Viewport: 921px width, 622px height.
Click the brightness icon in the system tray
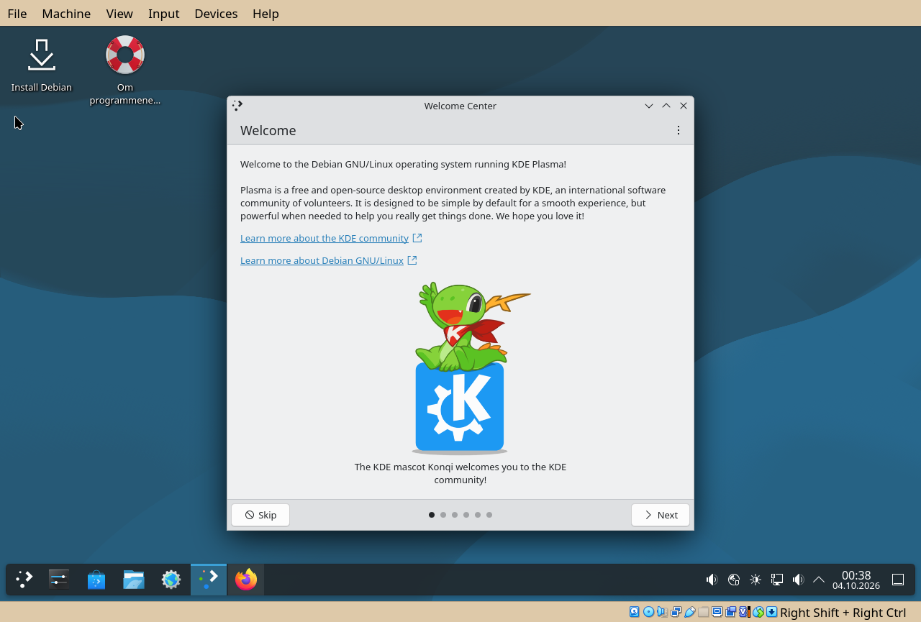(756, 580)
